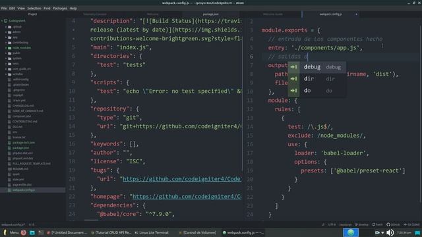Click the node_modules folder icon
Screen dimensions: 422x237
tap(10, 48)
